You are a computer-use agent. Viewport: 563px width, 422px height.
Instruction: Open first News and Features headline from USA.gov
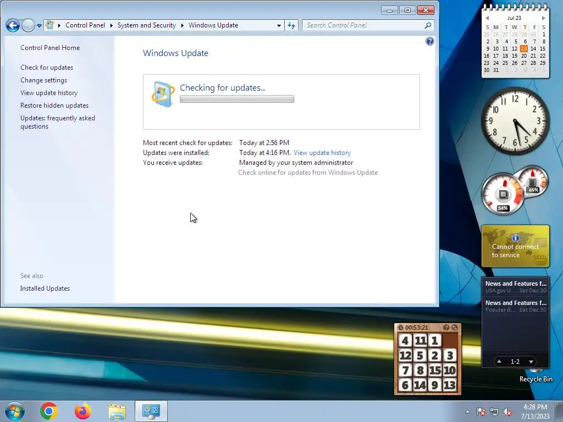click(516, 287)
